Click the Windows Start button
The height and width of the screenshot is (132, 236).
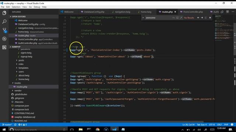click(x=4, y=129)
